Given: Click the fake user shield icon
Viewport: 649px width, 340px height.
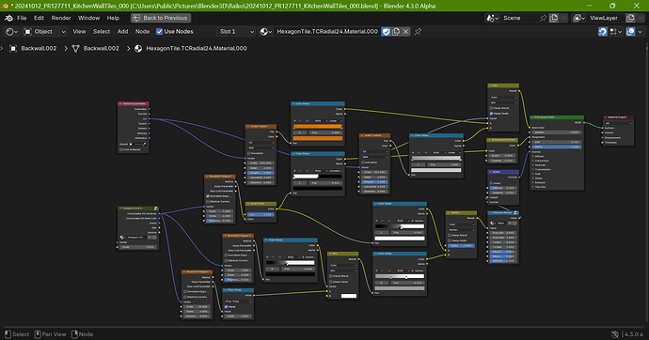Looking at the screenshot, I should 386,31.
